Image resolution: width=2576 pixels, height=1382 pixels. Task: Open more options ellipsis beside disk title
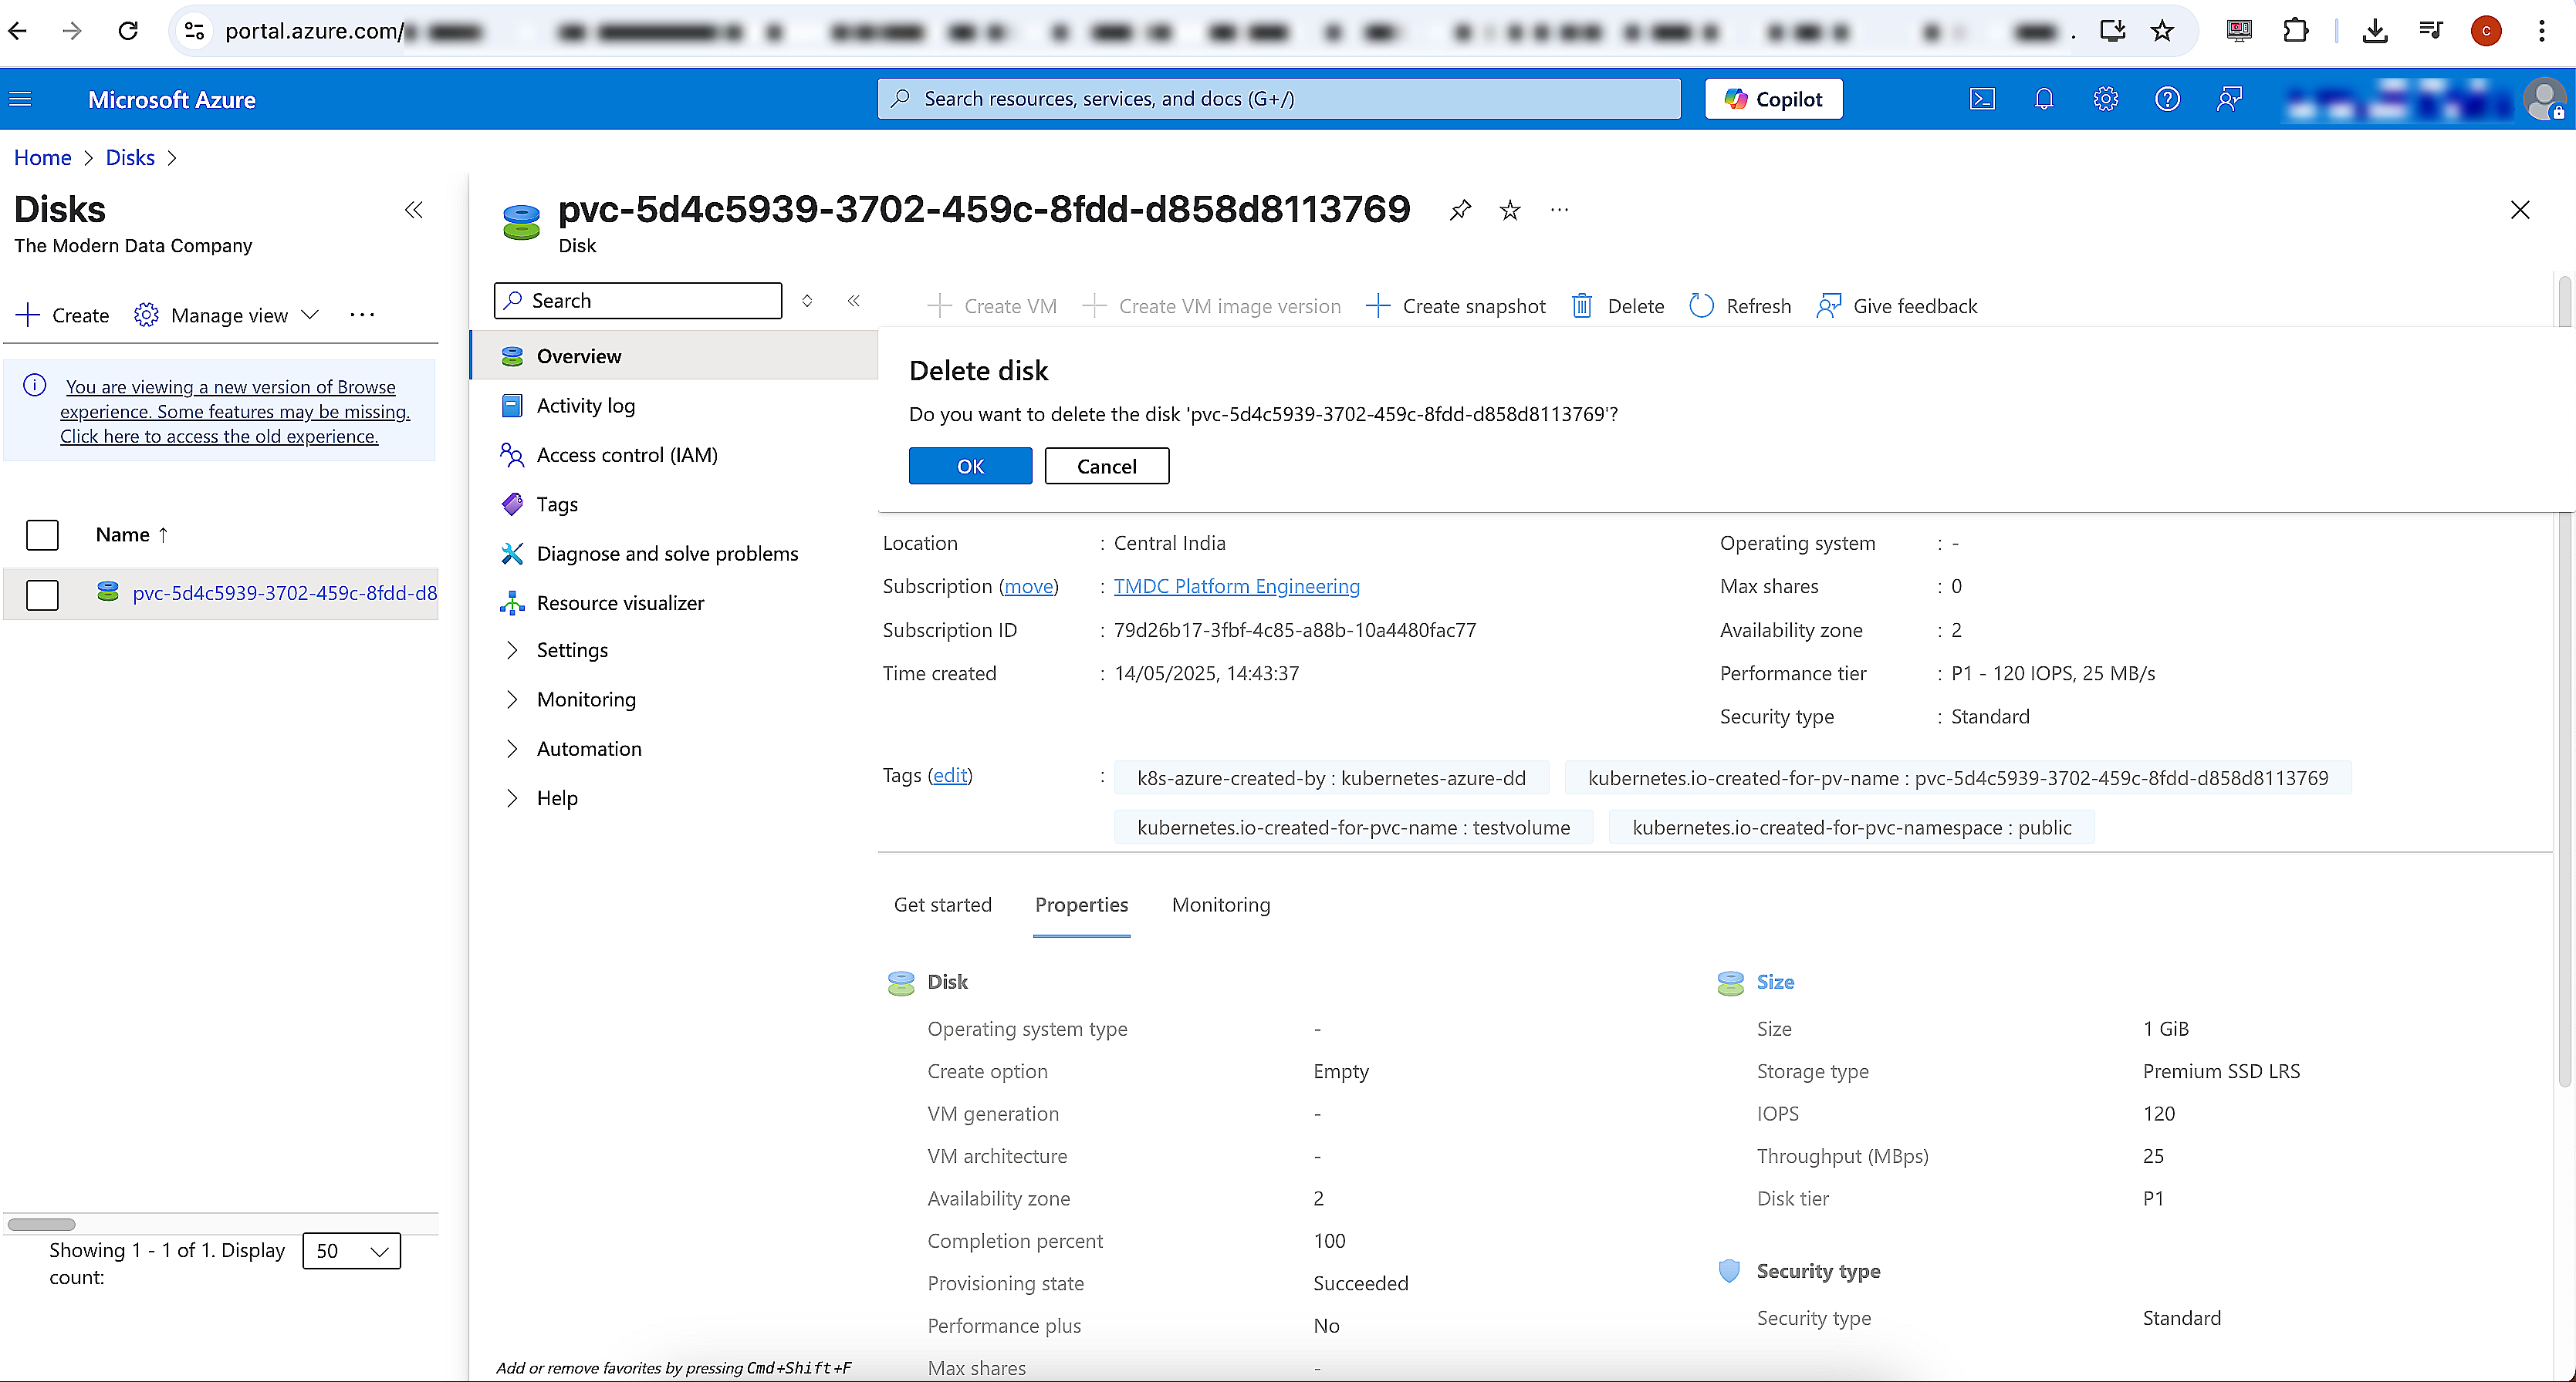click(1559, 210)
